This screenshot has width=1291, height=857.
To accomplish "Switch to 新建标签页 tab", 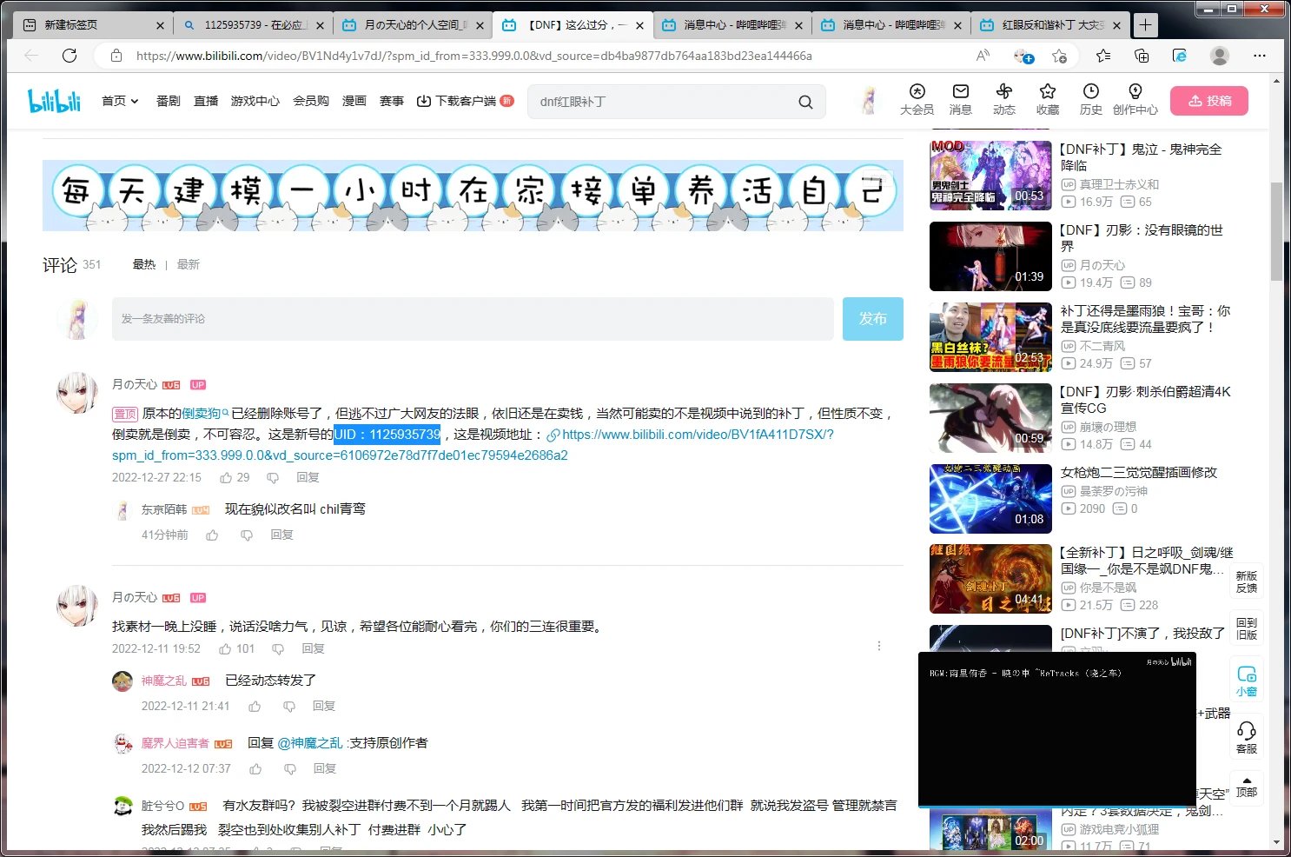I will coord(94,25).
